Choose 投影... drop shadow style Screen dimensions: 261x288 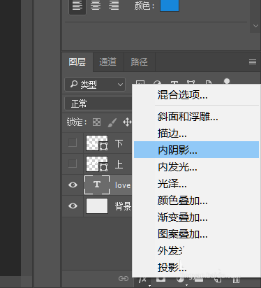(x=196, y=268)
